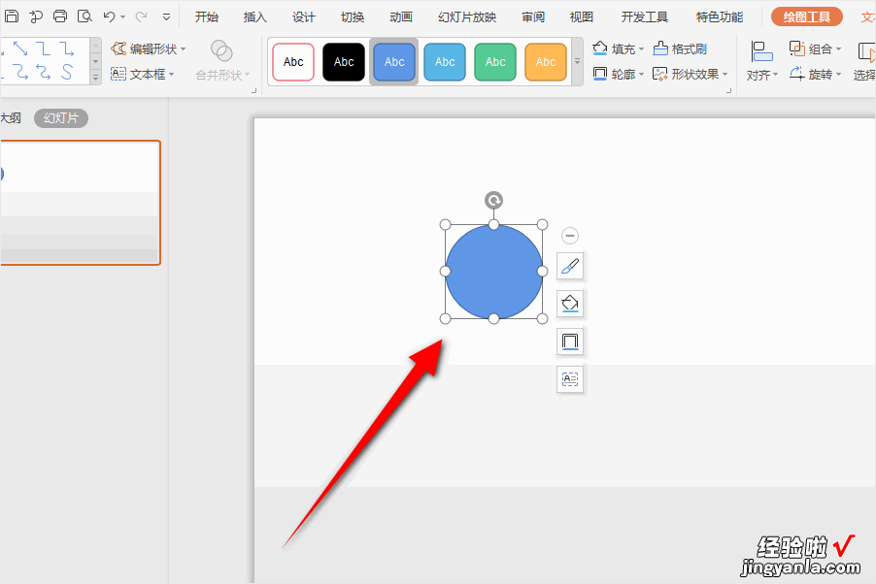This screenshot has height=584, width=876.
Task: Click the floating shape style brush icon
Action: [x=570, y=267]
